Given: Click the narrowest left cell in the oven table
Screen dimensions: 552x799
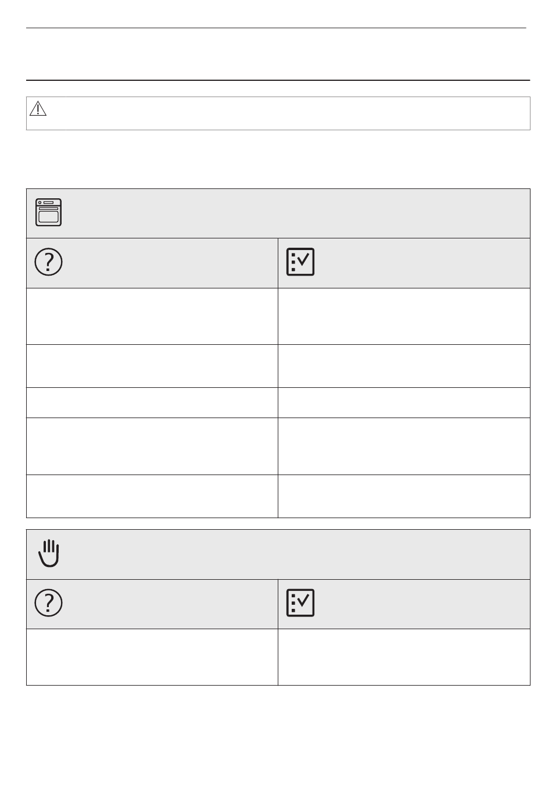Looking at the screenshot, I should coord(152,402).
